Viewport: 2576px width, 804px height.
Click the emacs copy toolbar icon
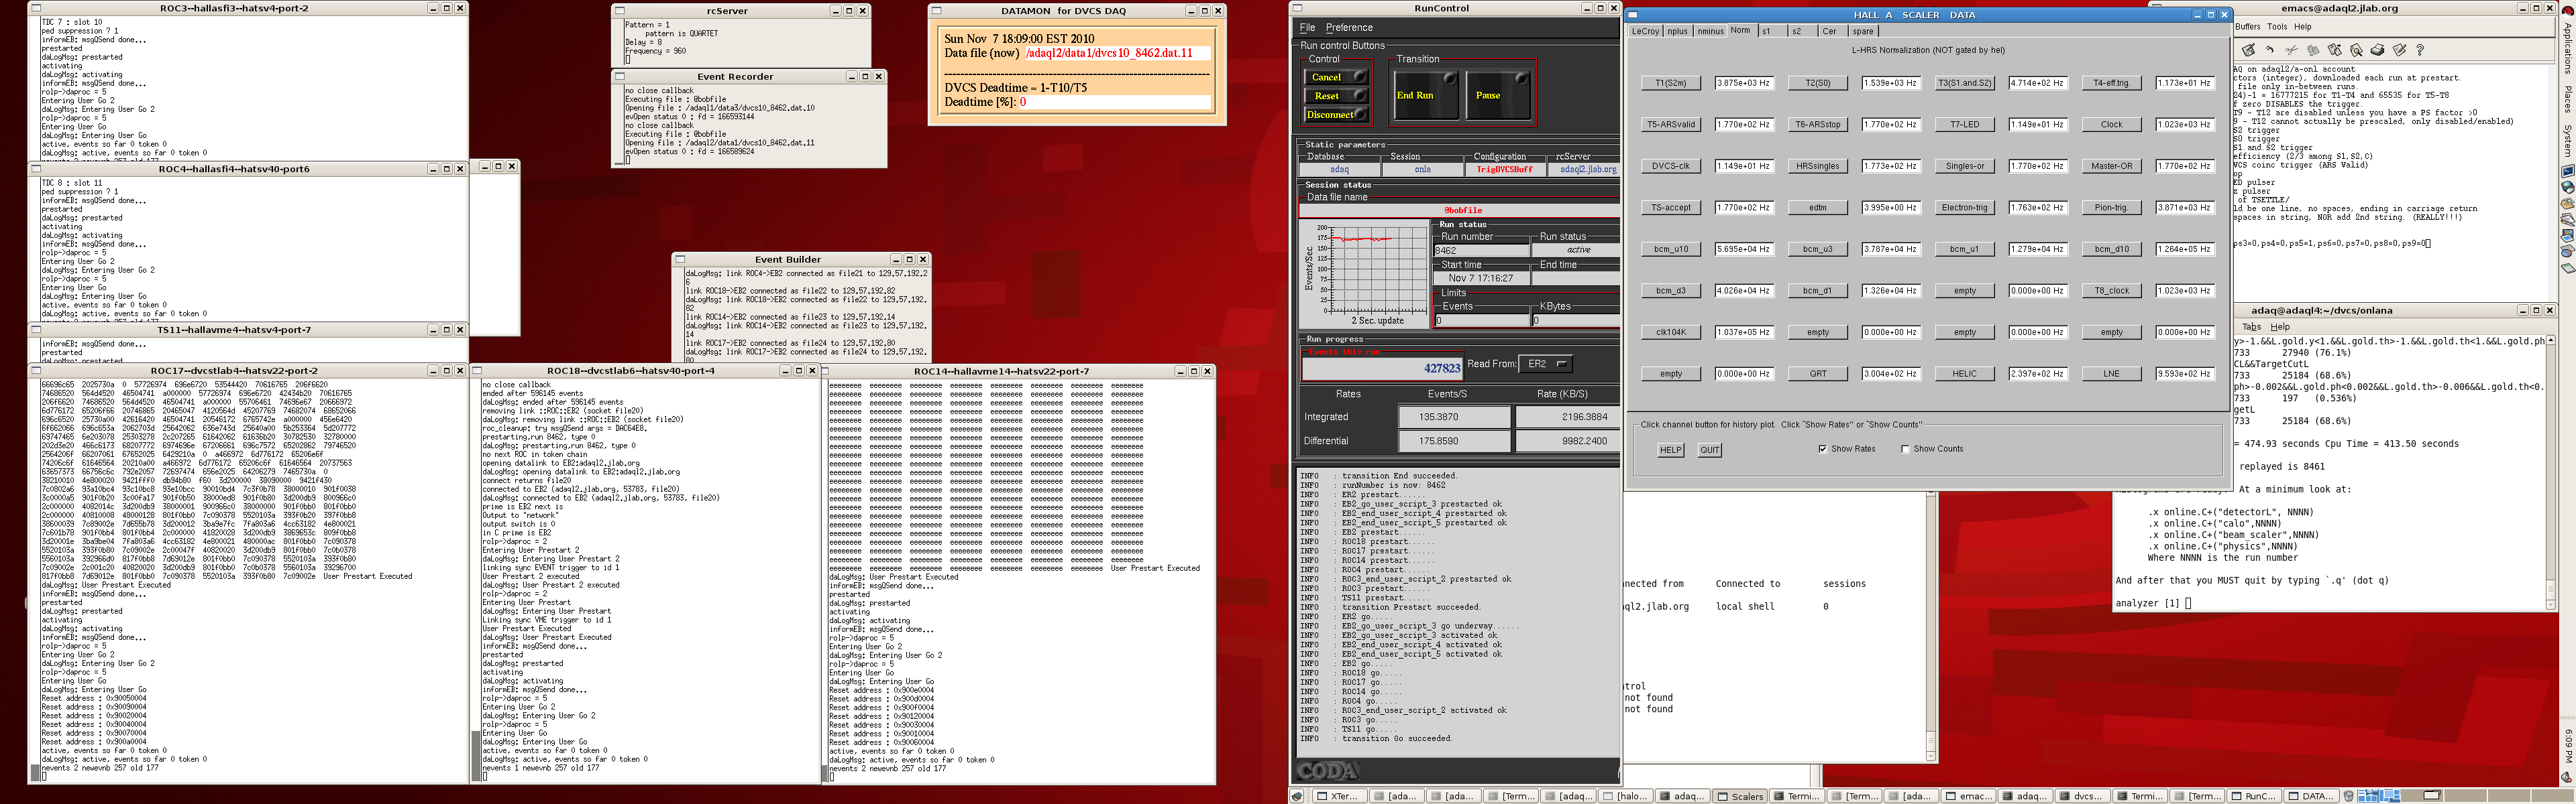[2313, 51]
